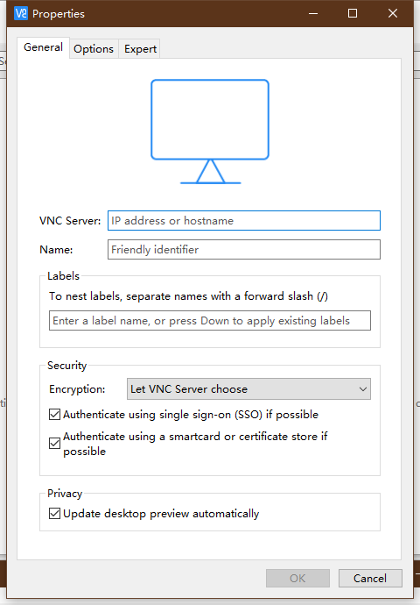The width and height of the screenshot is (420, 605).
Task: Click the VNC Viewer logo in title bar
Action: 21,13
